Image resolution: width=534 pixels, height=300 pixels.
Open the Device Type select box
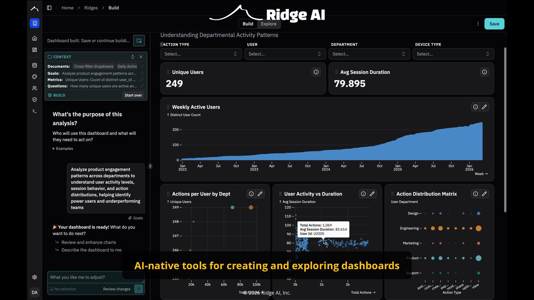[x=453, y=54]
